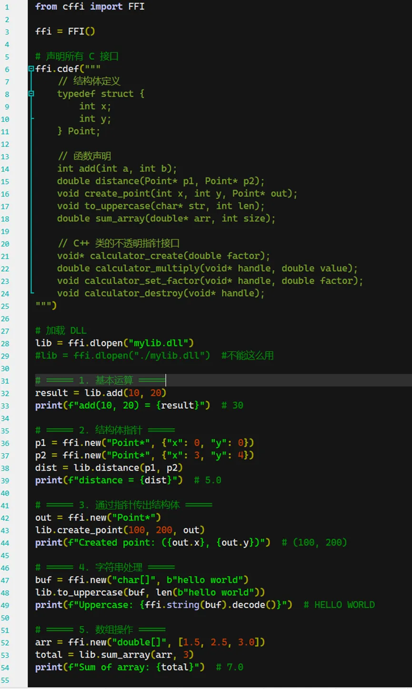This screenshot has width=412, height=689.
Task: Click the 'void create_point' declaration line
Action: [x=177, y=193]
